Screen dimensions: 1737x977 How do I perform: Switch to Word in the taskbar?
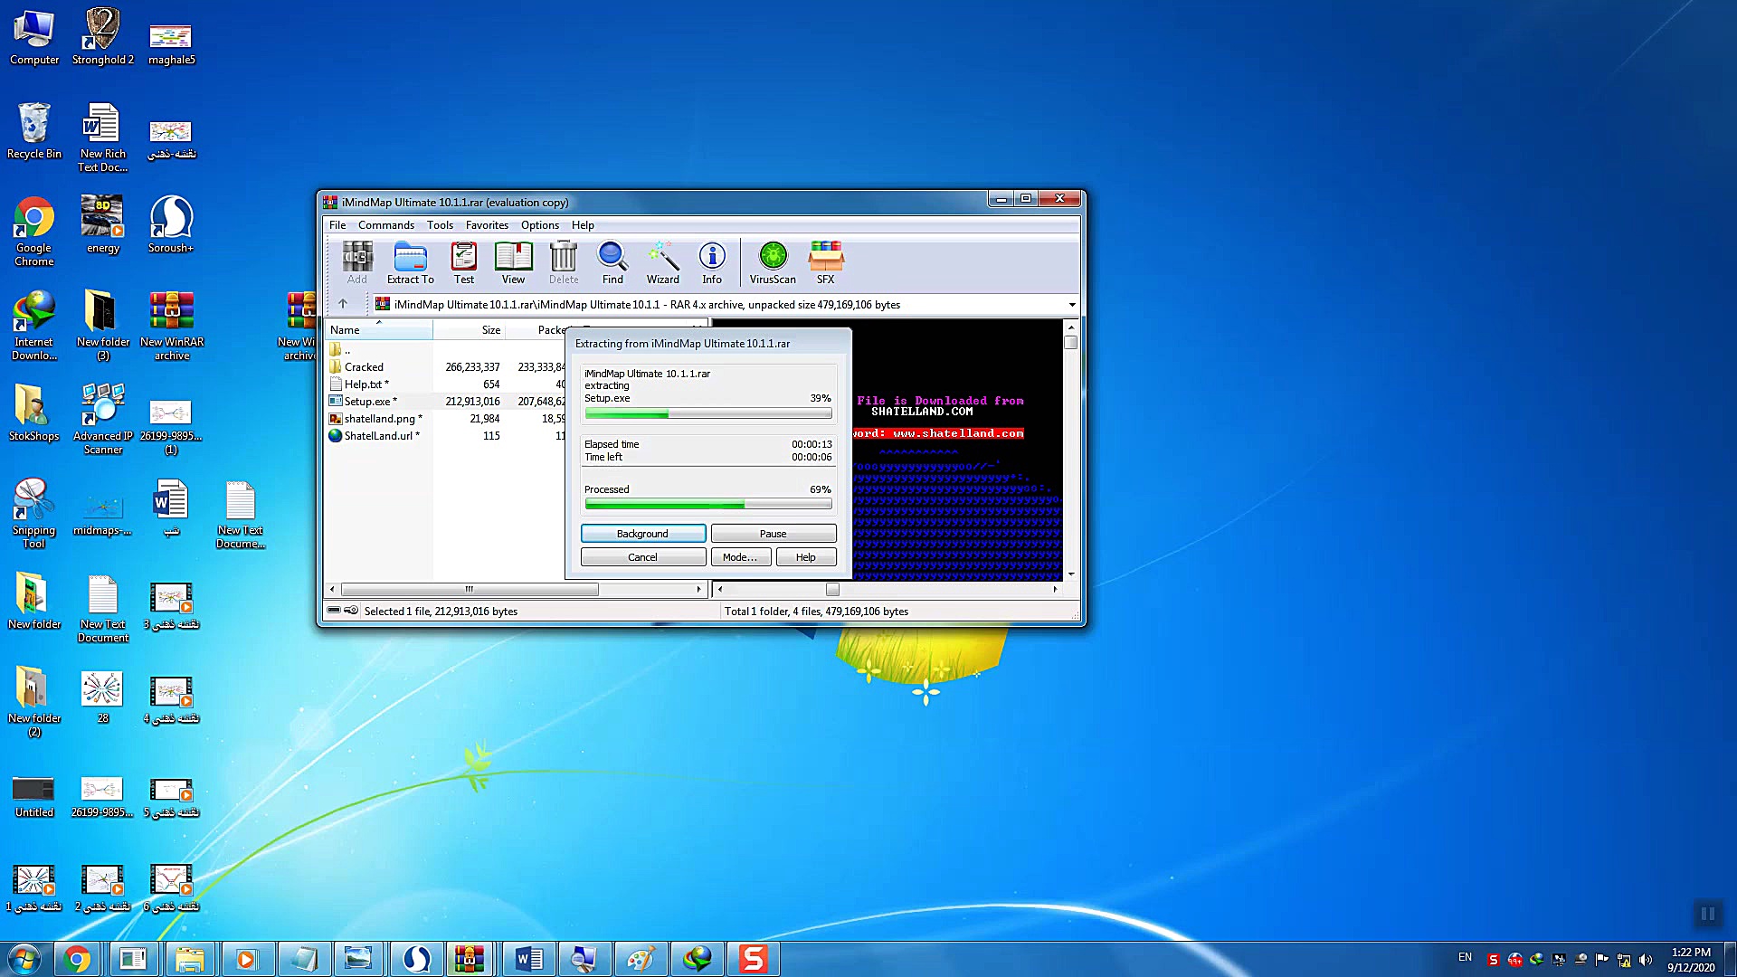pyautogui.click(x=528, y=959)
